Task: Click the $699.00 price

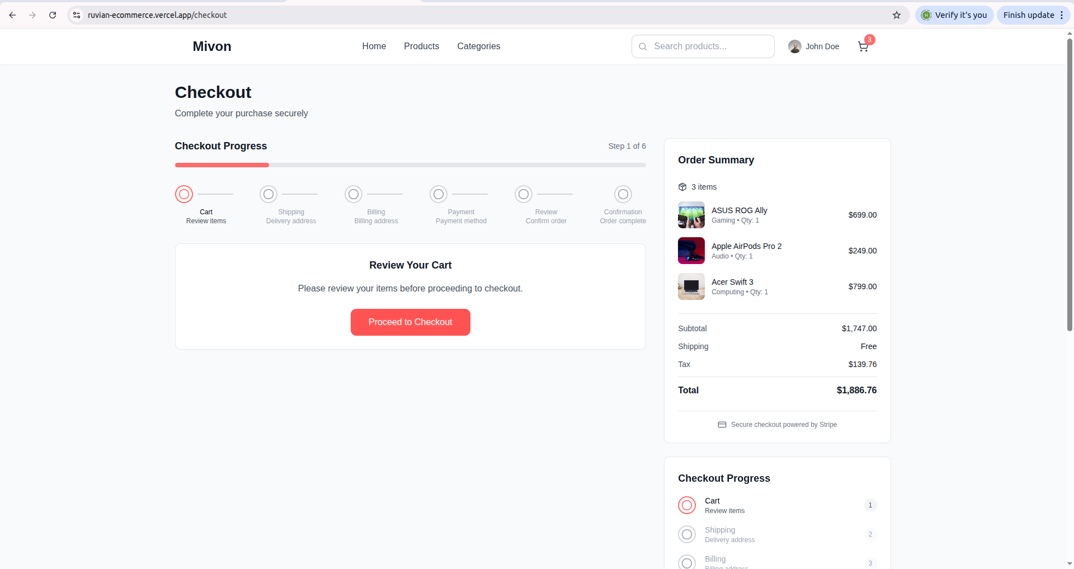Action: coord(863,215)
